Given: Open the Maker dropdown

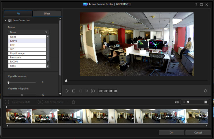Looking at the screenshot, I should click(x=29, y=32).
